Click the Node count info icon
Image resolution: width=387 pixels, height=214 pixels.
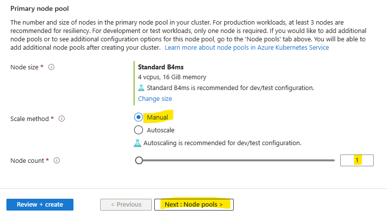click(x=57, y=160)
